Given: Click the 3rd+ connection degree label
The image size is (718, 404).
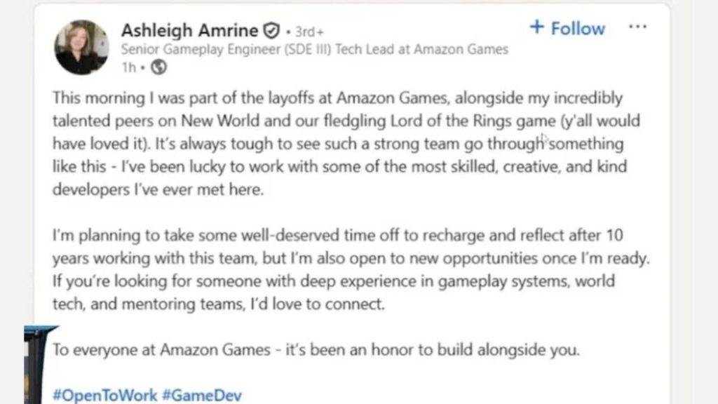Looking at the screenshot, I should 308,29.
